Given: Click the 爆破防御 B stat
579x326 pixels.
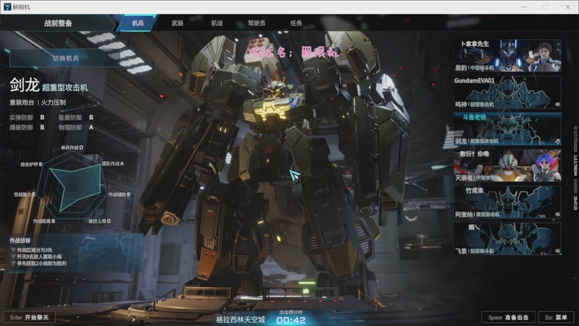Looking at the screenshot, I should pyautogui.click(x=27, y=128).
